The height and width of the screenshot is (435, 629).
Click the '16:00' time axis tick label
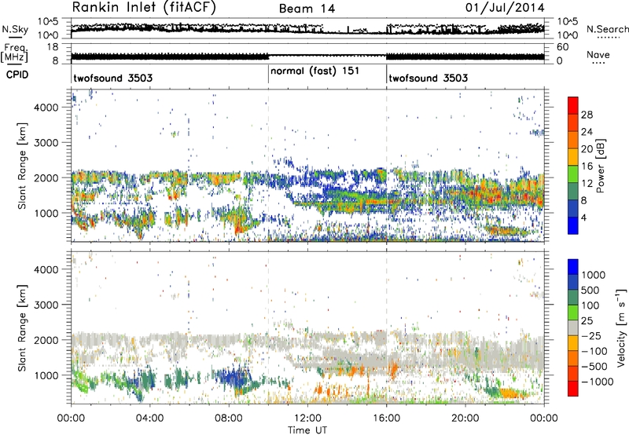[386, 419]
